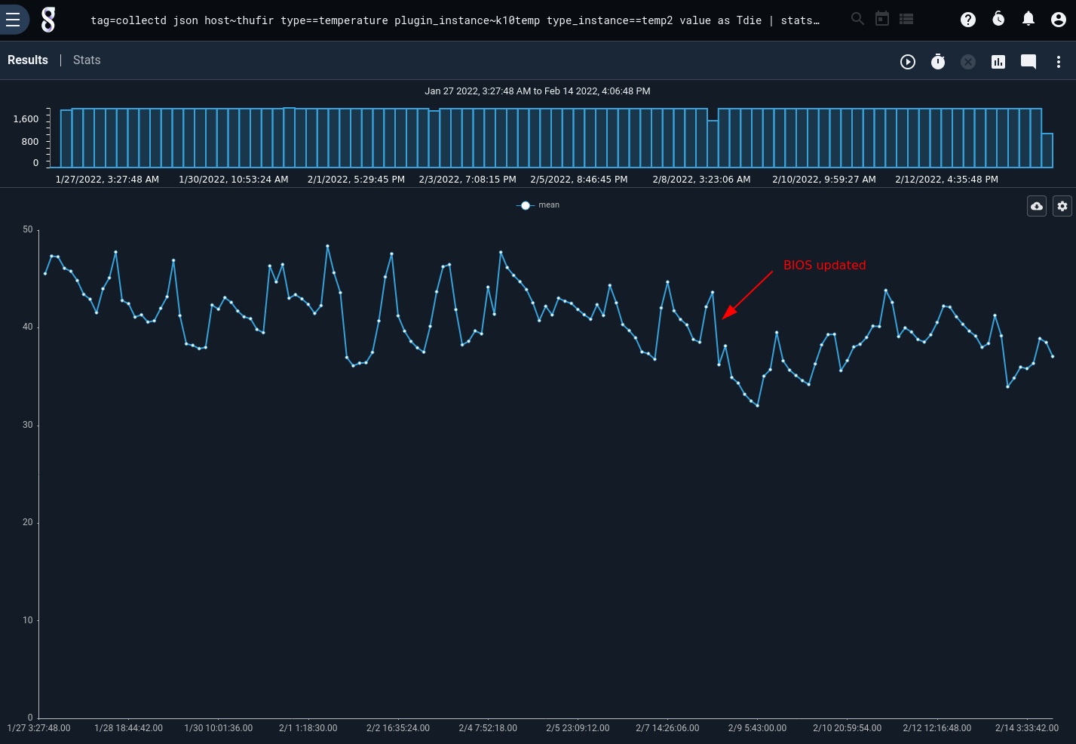Click the cloud download chart button
The image size is (1076, 744).
pos(1037,206)
